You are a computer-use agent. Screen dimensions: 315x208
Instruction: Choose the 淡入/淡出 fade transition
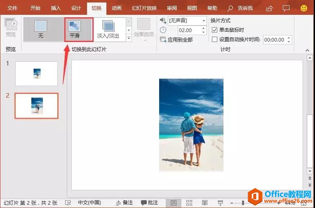point(108,29)
